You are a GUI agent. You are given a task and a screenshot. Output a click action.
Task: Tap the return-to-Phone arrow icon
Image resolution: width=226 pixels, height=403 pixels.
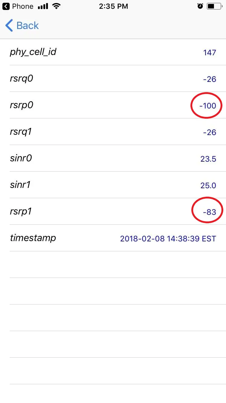point(6,6)
